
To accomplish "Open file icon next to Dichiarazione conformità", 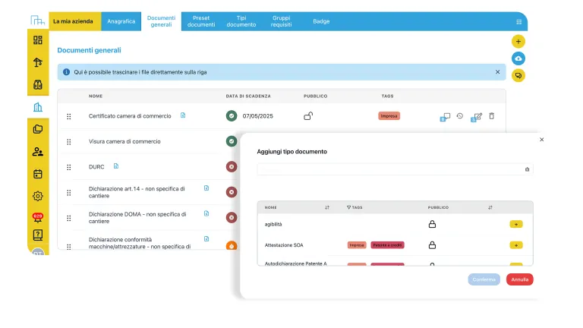I will point(206,238).
